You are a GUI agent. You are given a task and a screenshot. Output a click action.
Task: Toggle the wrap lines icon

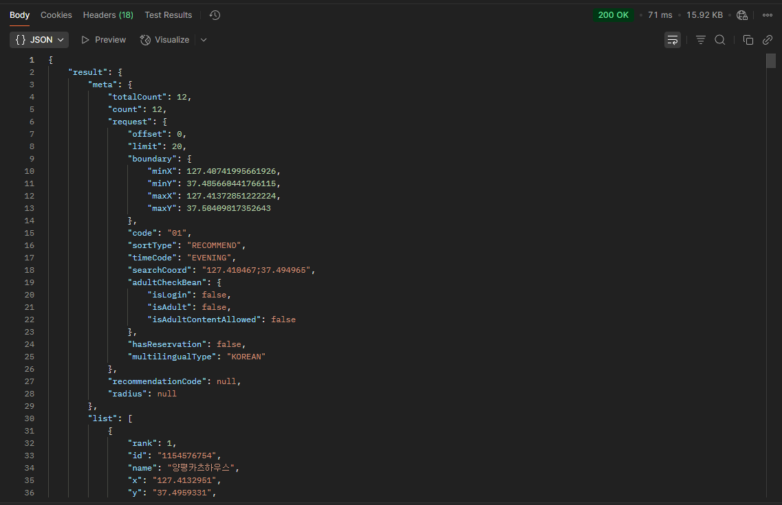672,40
